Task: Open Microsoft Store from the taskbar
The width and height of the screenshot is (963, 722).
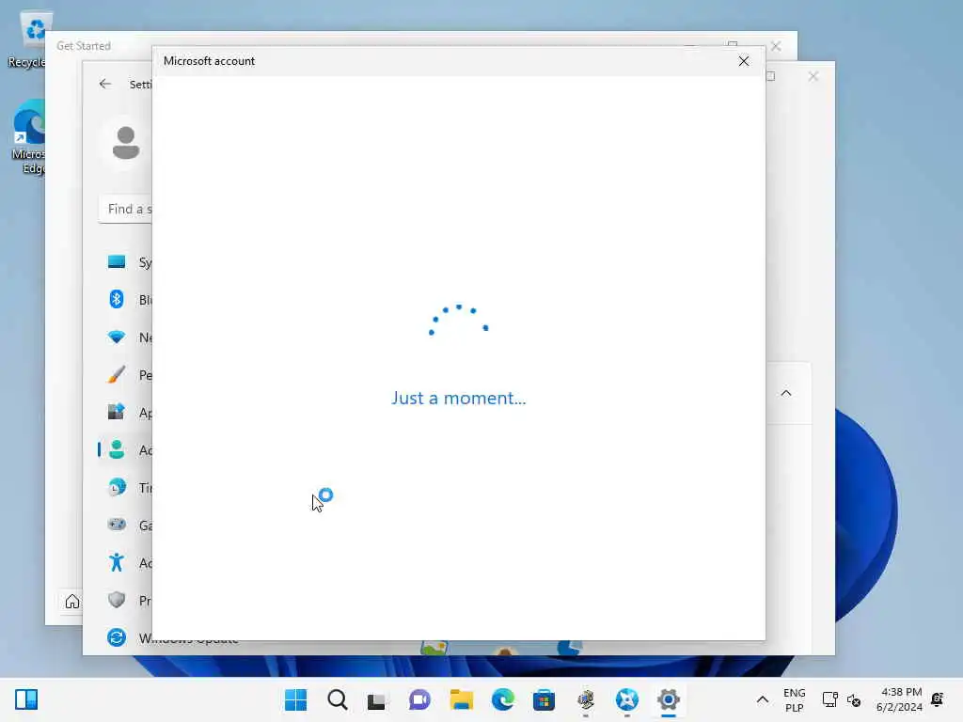Action: [544, 699]
